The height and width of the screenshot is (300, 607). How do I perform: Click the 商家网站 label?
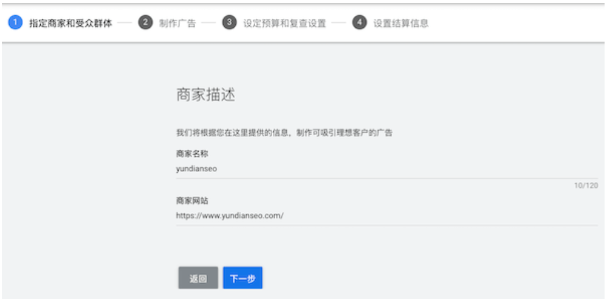click(192, 201)
